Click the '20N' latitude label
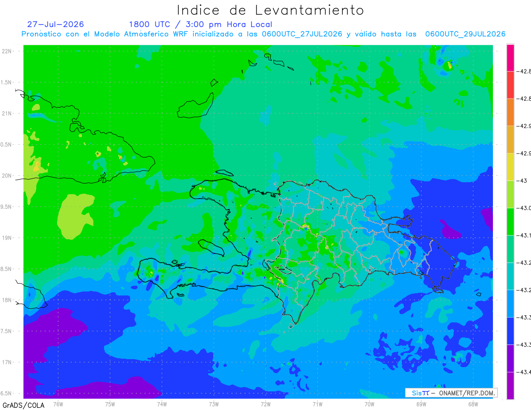Image resolution: width=531 pixels, height=410 pixels. pos(7,176)
